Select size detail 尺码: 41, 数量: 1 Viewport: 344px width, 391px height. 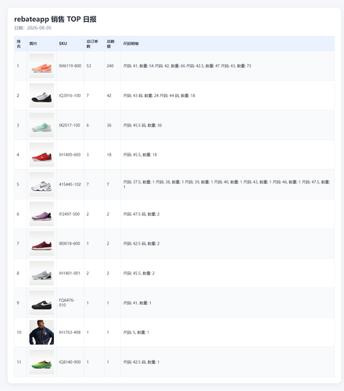coord(138,303)
